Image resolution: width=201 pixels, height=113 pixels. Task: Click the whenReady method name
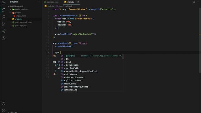[x=63, y=43]
